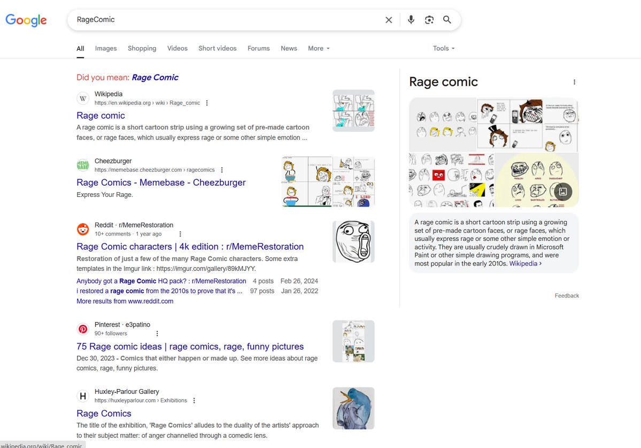
Task: Click 'Rage Comic' spelling suggestion
Action: click(155, 77)
